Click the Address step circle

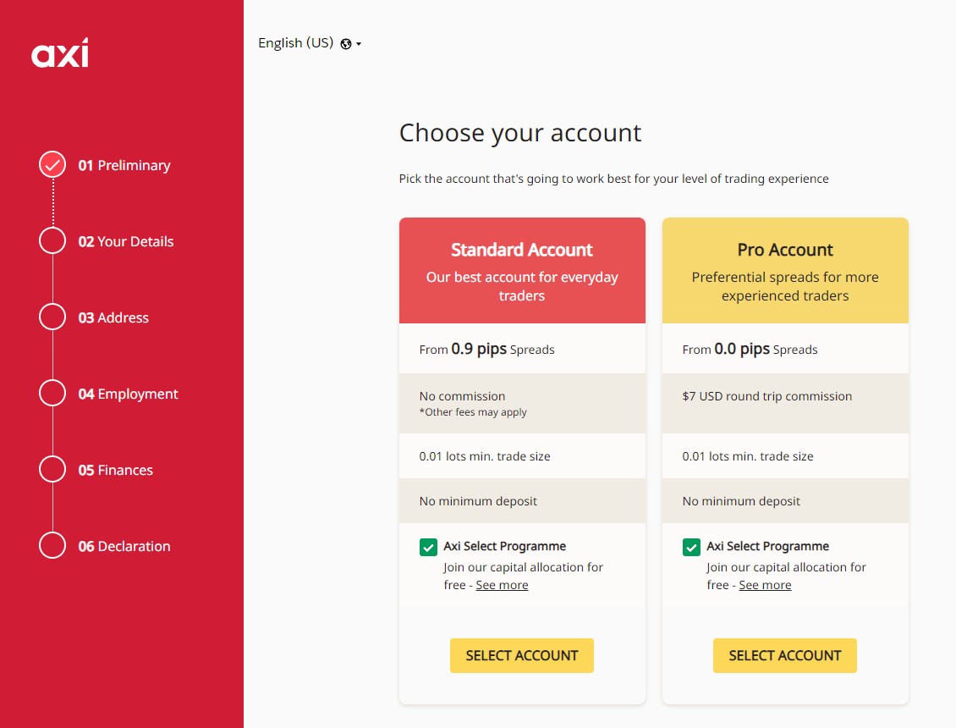coord(52,317)
